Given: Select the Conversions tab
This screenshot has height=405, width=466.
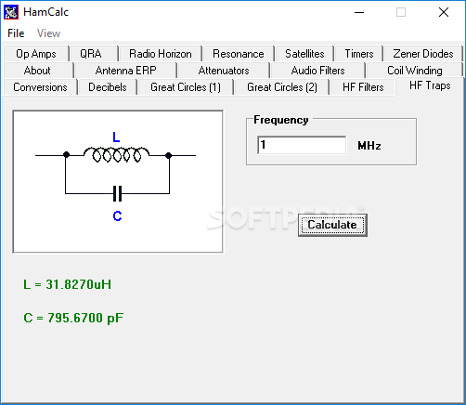Looking at the screenshot, I should click(x=40, y=87).
